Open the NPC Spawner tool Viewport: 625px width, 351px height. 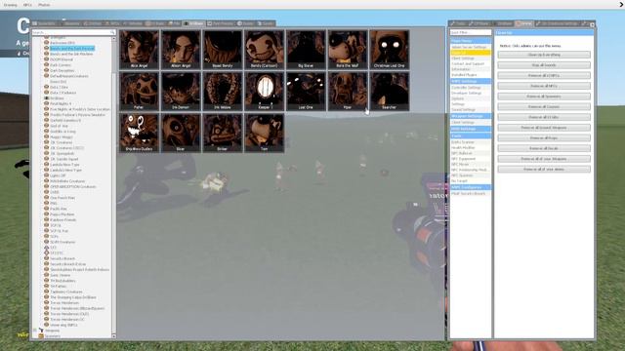pos(471,175)
